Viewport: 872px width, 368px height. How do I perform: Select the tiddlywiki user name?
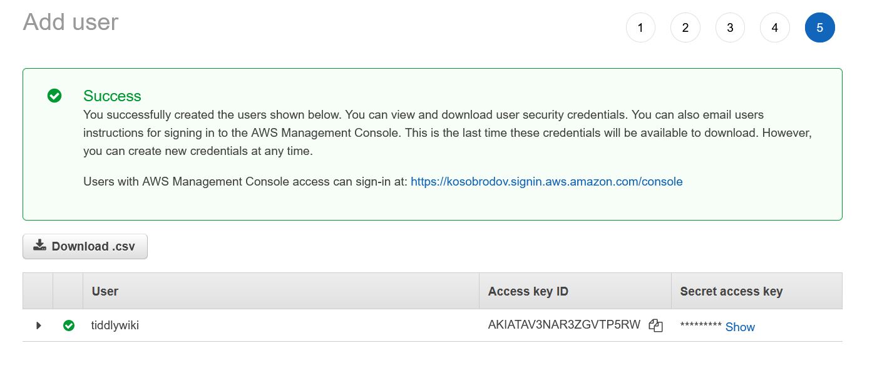coord(115,326)
